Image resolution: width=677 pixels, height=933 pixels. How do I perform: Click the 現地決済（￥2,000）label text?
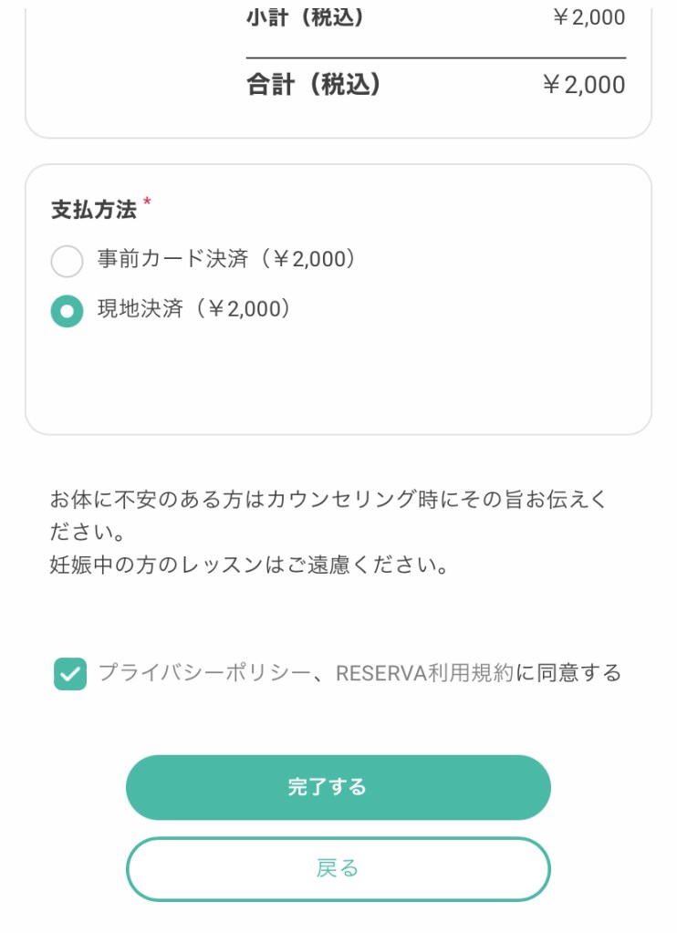coord(195,309)
